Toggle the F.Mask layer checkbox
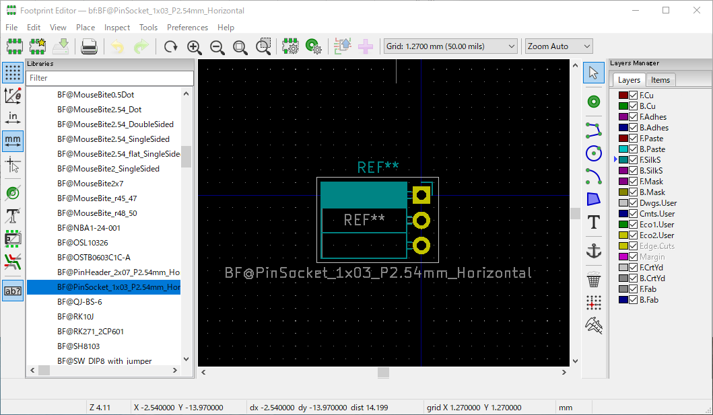Viewport: 713px width, 415px height. click(x=633, y=182)
